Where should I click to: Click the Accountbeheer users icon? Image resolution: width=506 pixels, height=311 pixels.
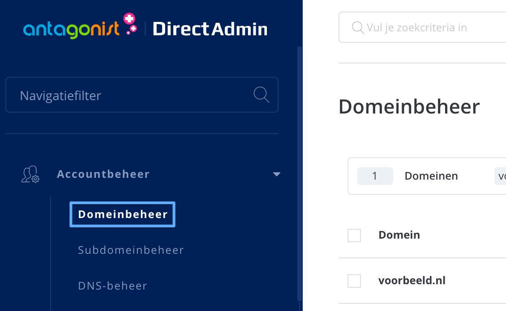pos(30,174)
